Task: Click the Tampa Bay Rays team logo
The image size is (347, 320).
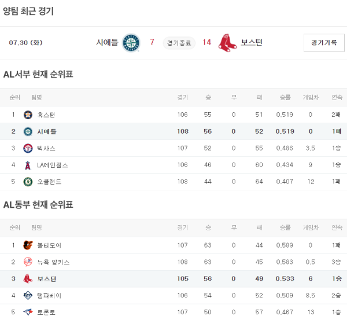Action: (28, 295)
